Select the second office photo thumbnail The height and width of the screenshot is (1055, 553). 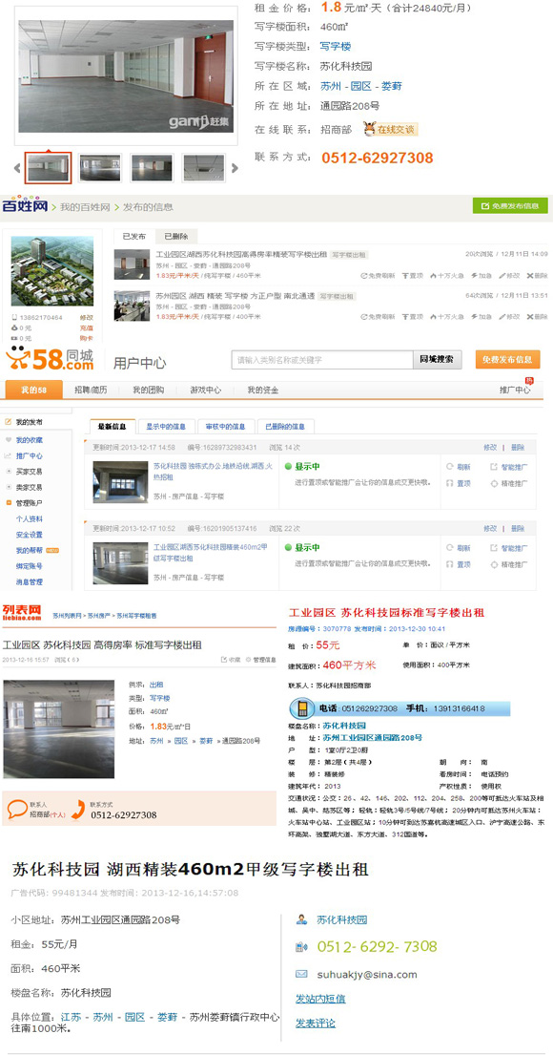(x=100, y=167)
